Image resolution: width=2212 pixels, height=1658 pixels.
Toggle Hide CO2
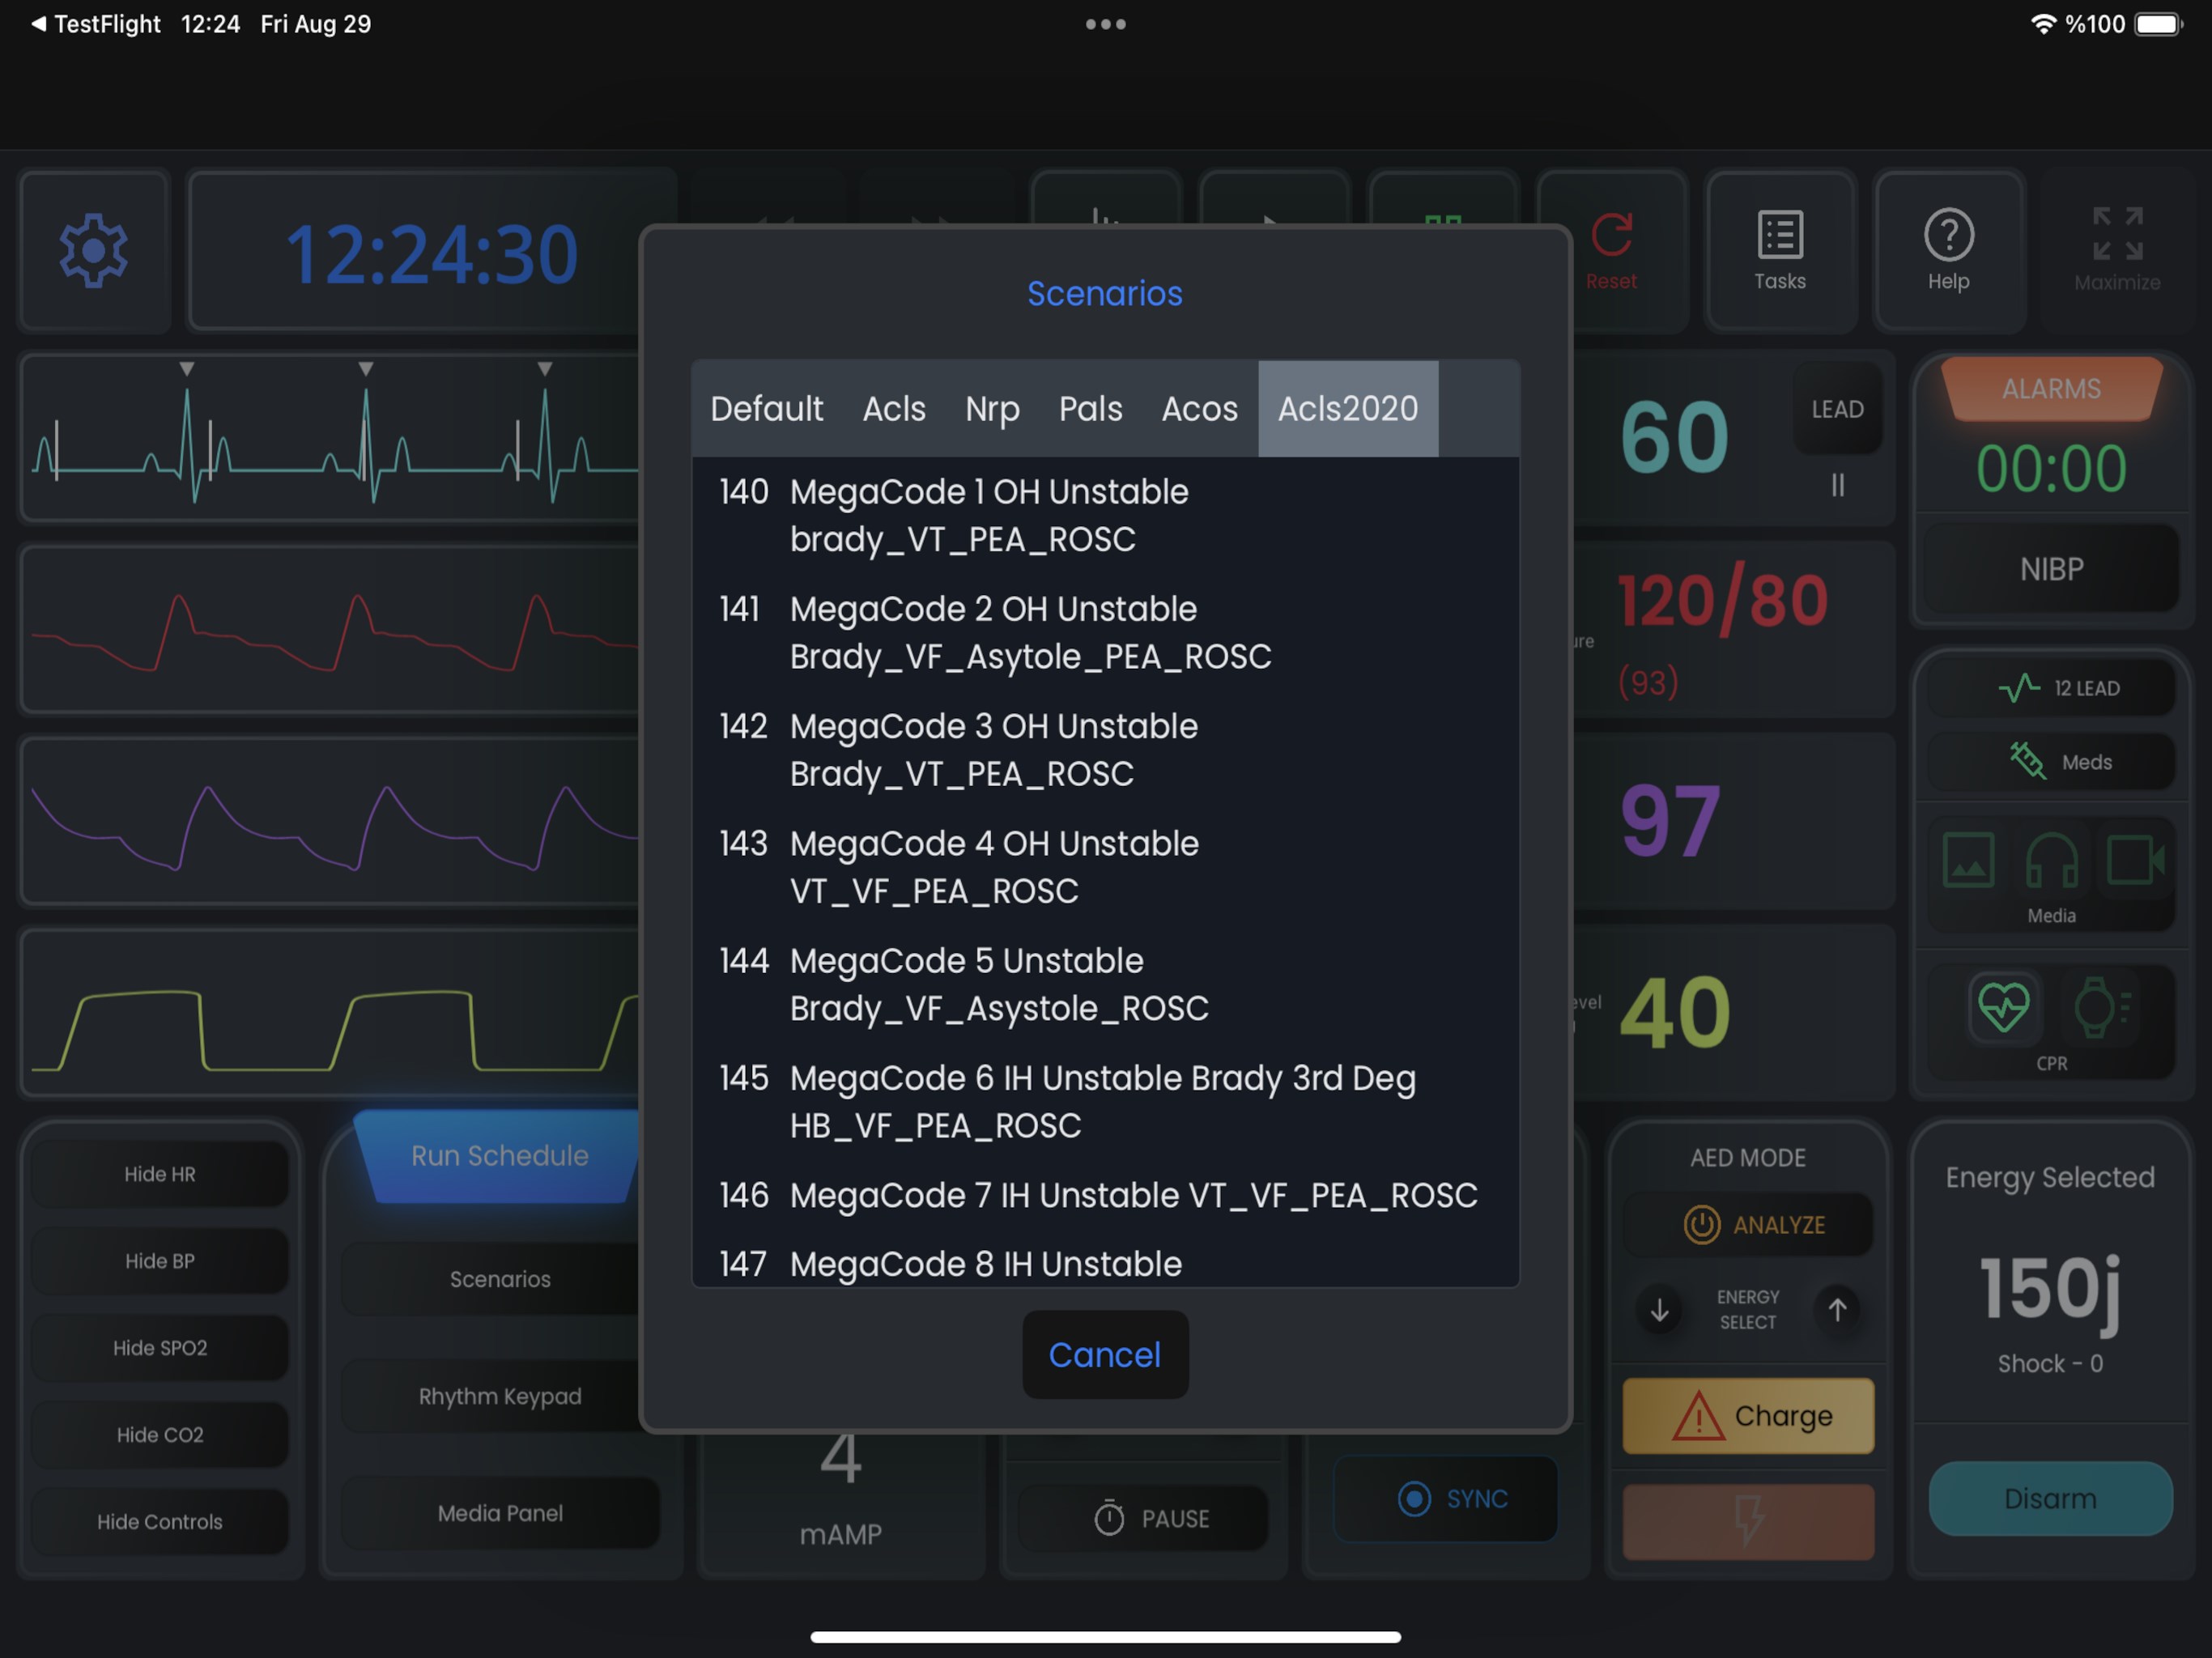pyautogui.click(x=160, y=1435)
